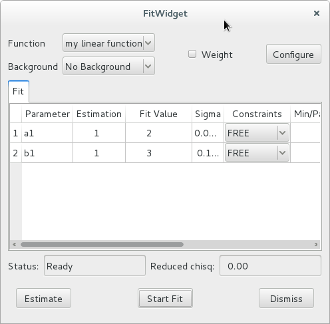
Task: Select the Fit Value cell for b1
Action: pos(158,153)
